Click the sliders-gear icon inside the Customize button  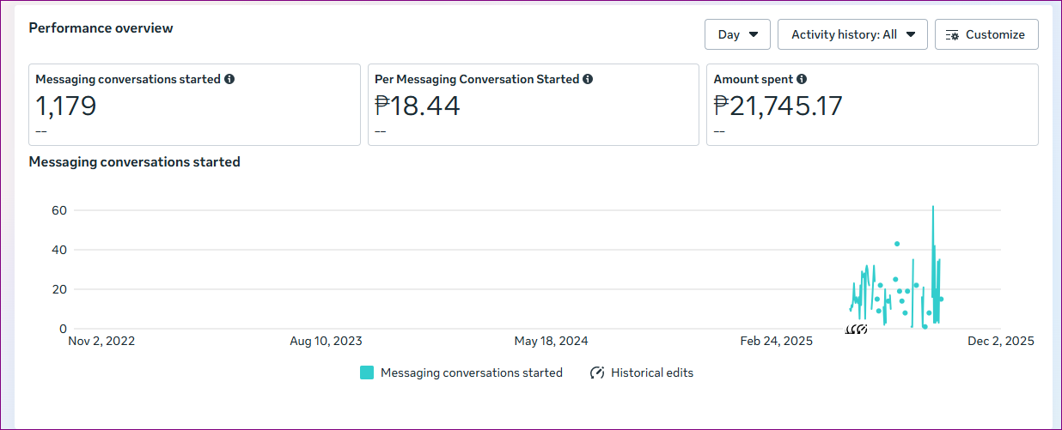952,35
